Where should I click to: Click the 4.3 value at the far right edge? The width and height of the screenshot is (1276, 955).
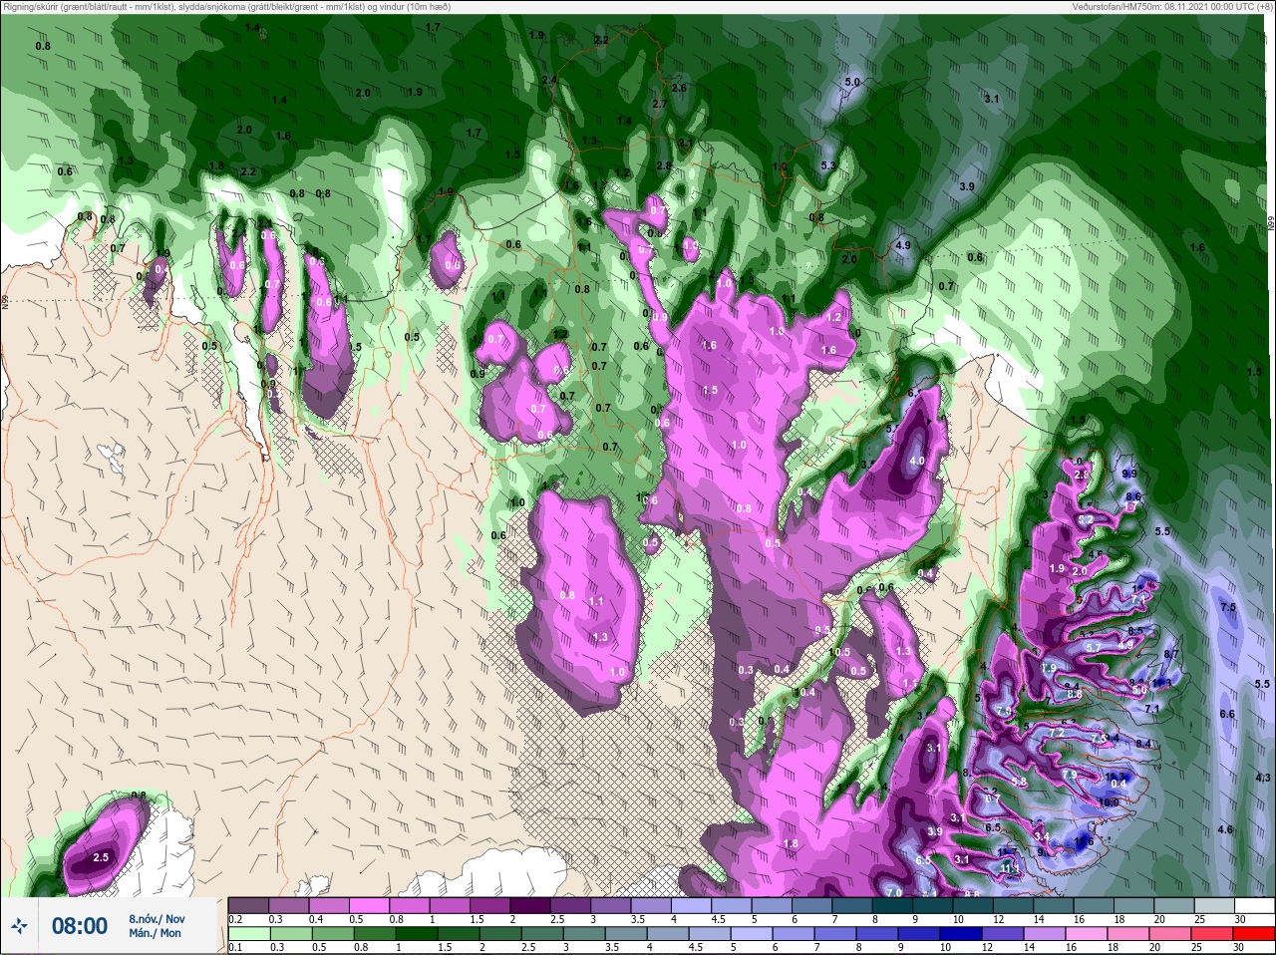1263,778
